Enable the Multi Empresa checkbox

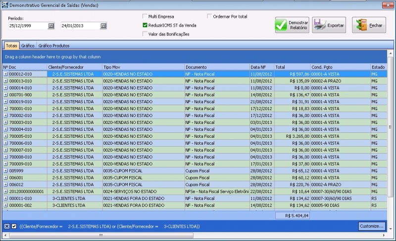point(145,16)
